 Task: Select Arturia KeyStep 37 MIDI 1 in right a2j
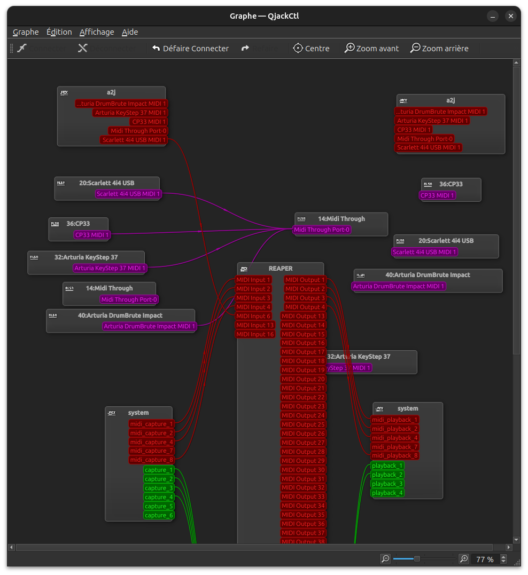[432, 121]
